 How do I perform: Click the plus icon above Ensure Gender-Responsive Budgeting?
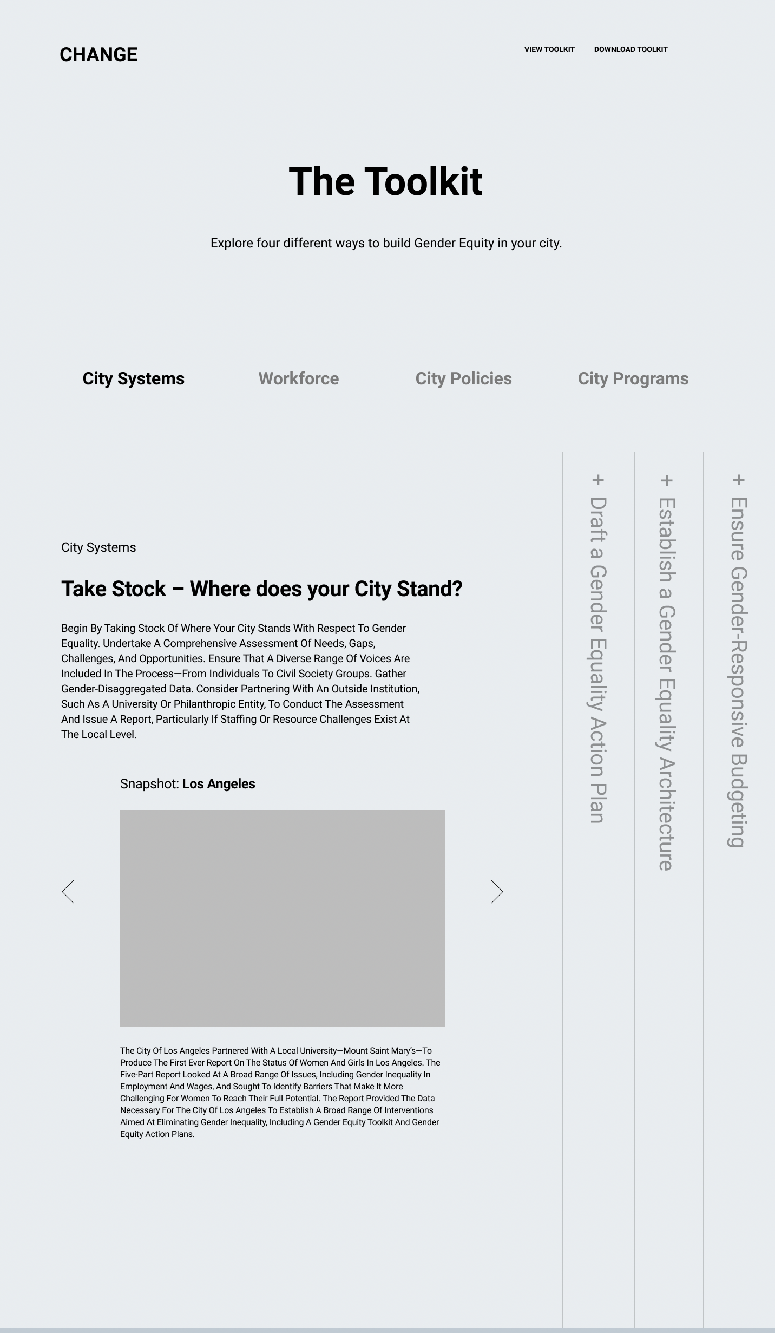pyautogui.click(x=739, y=480)
